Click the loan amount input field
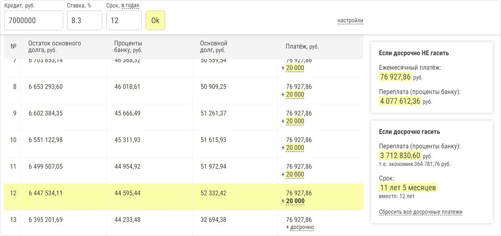The height and width of the screenshot is (236, 501). click(x=33, y=20)
